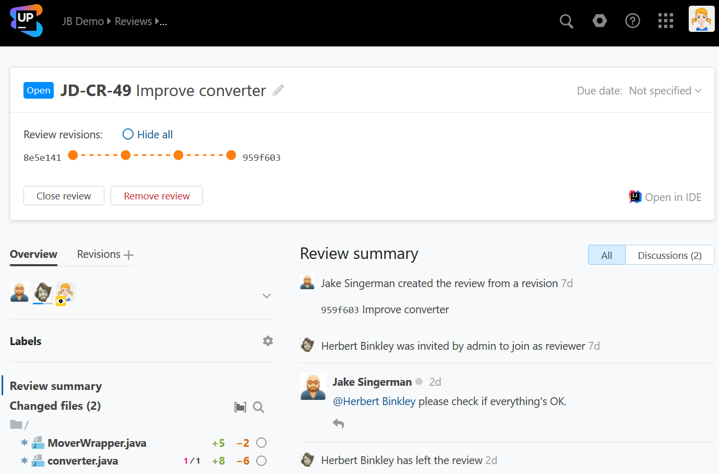Click the Remove review button
719x474 pixels.
pos(157,196)
